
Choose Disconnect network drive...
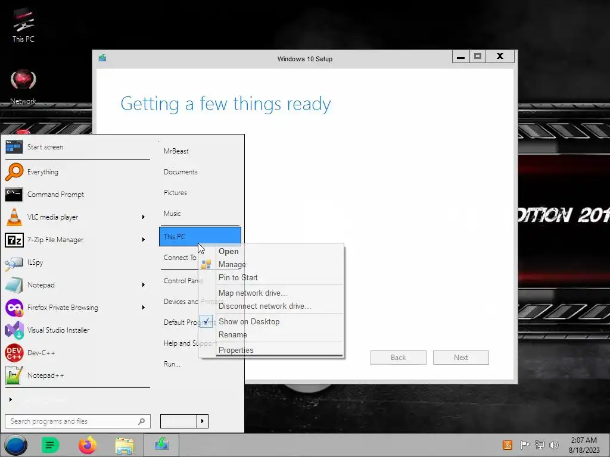click(x=264, y=306)
